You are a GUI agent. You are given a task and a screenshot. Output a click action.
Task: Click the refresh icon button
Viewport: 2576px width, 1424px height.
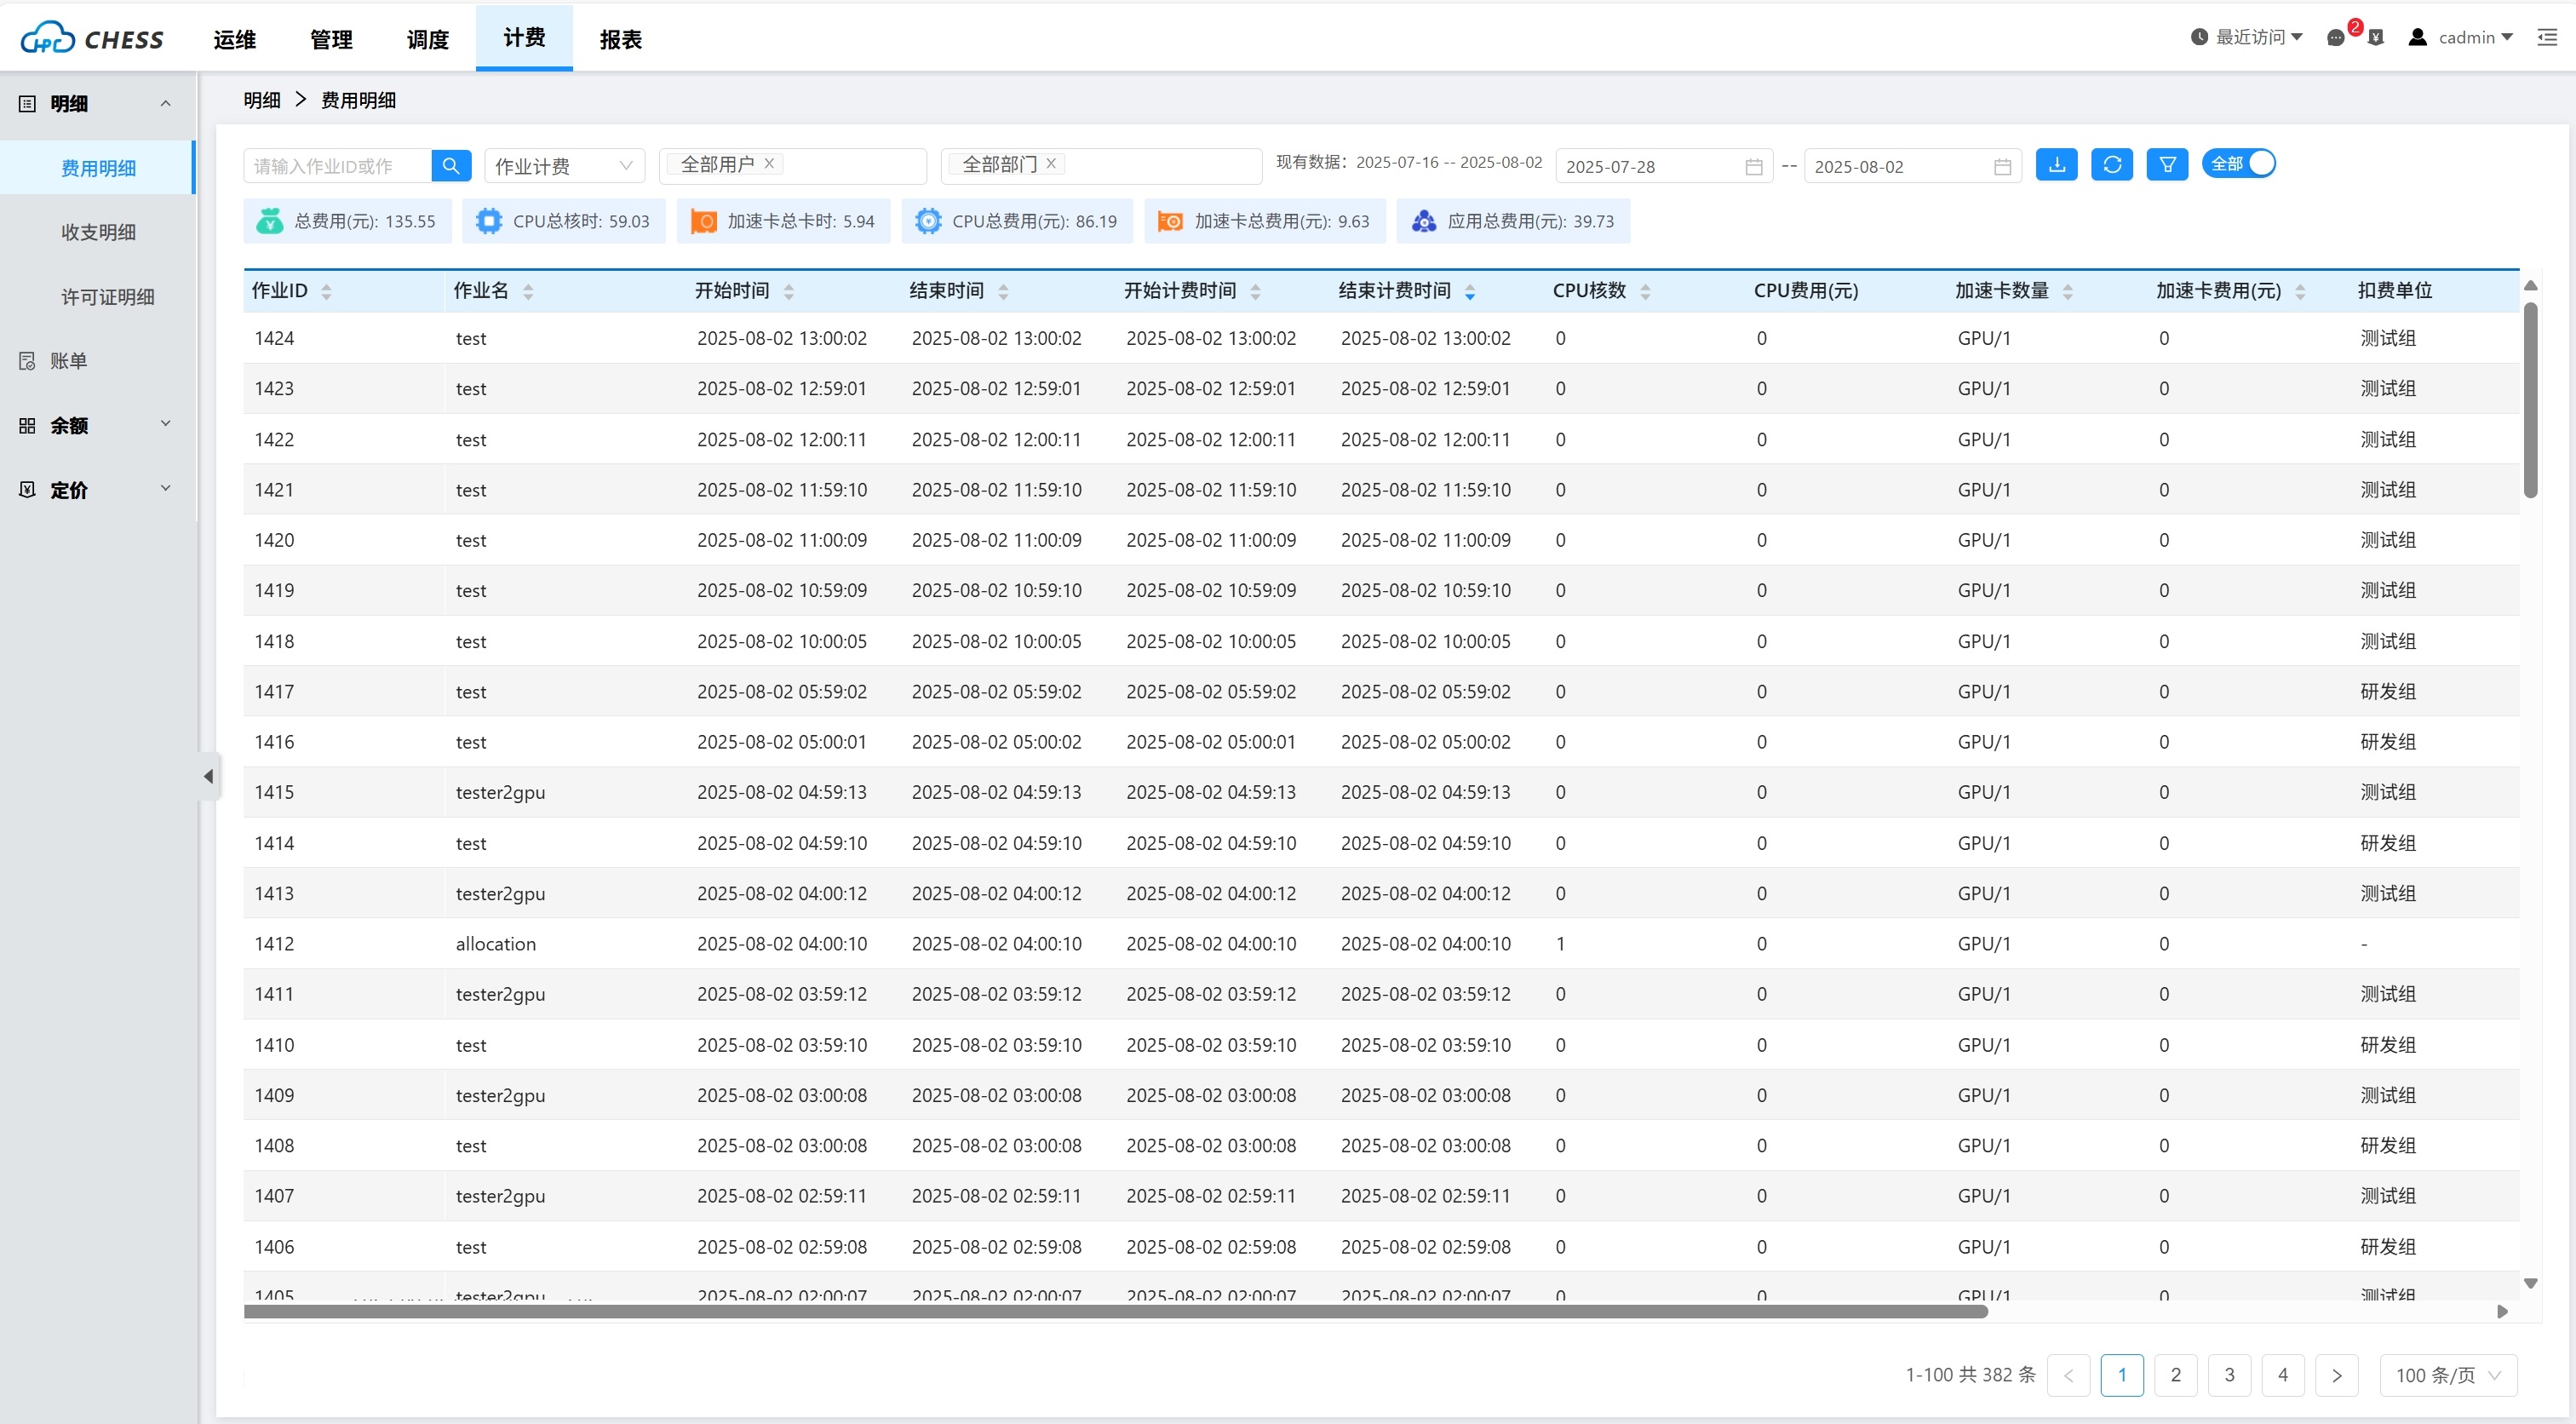point(2111,164)
